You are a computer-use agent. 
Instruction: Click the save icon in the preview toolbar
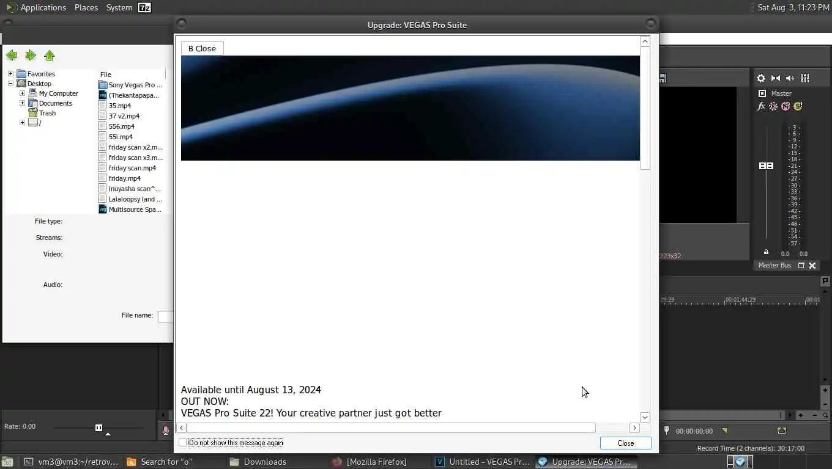(662, 78)
